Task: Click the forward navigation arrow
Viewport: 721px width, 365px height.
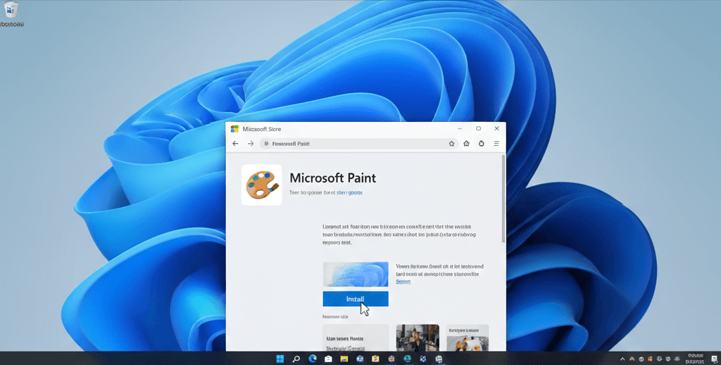Action: point(251,144)
